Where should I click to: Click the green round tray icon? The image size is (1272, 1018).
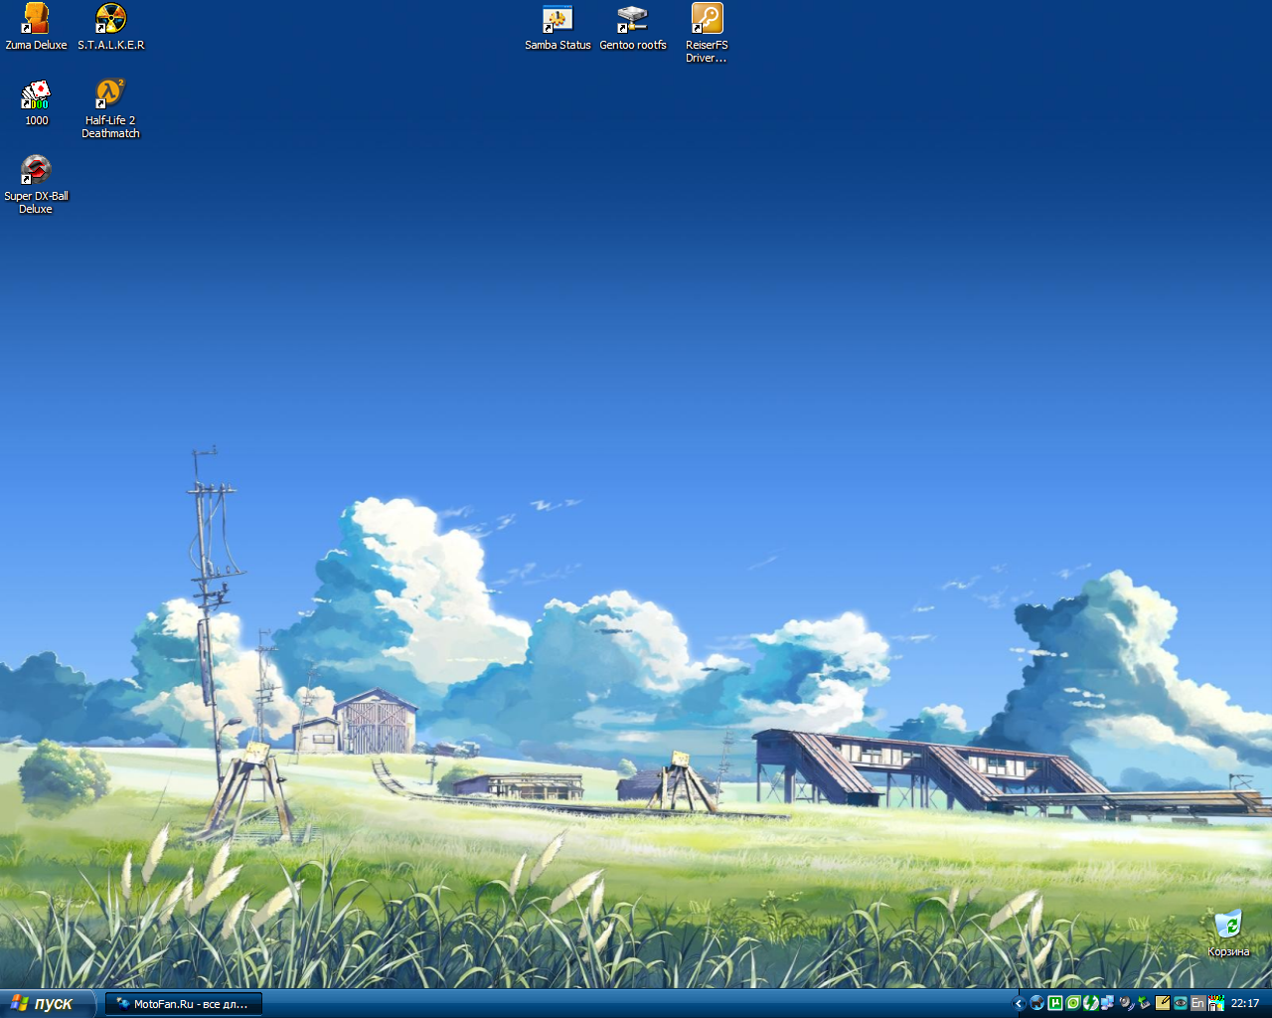pos(1073,1003)
